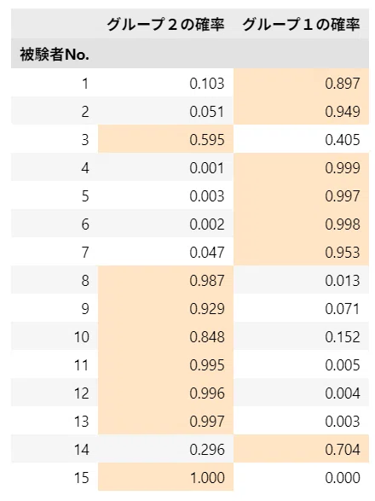This screenshot has width=375, height=501.
Task: Select highlighted cell 0.987 in row 8
Action: (165, 280)
